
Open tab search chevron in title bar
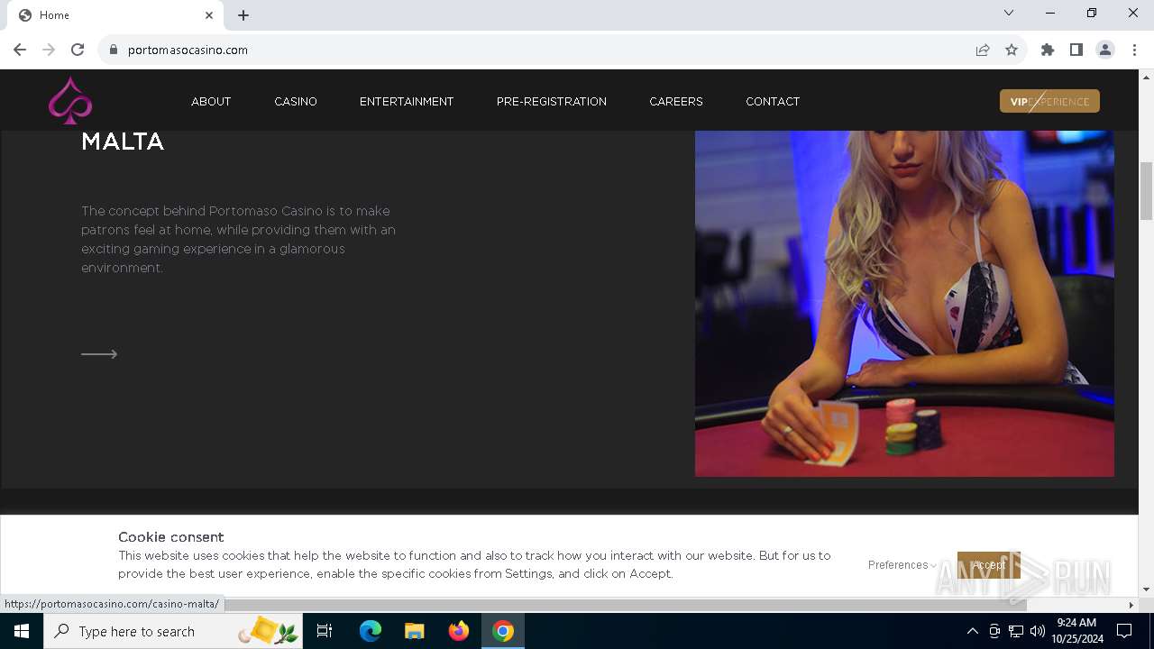pyautogui.click(x=1009, y=13)
